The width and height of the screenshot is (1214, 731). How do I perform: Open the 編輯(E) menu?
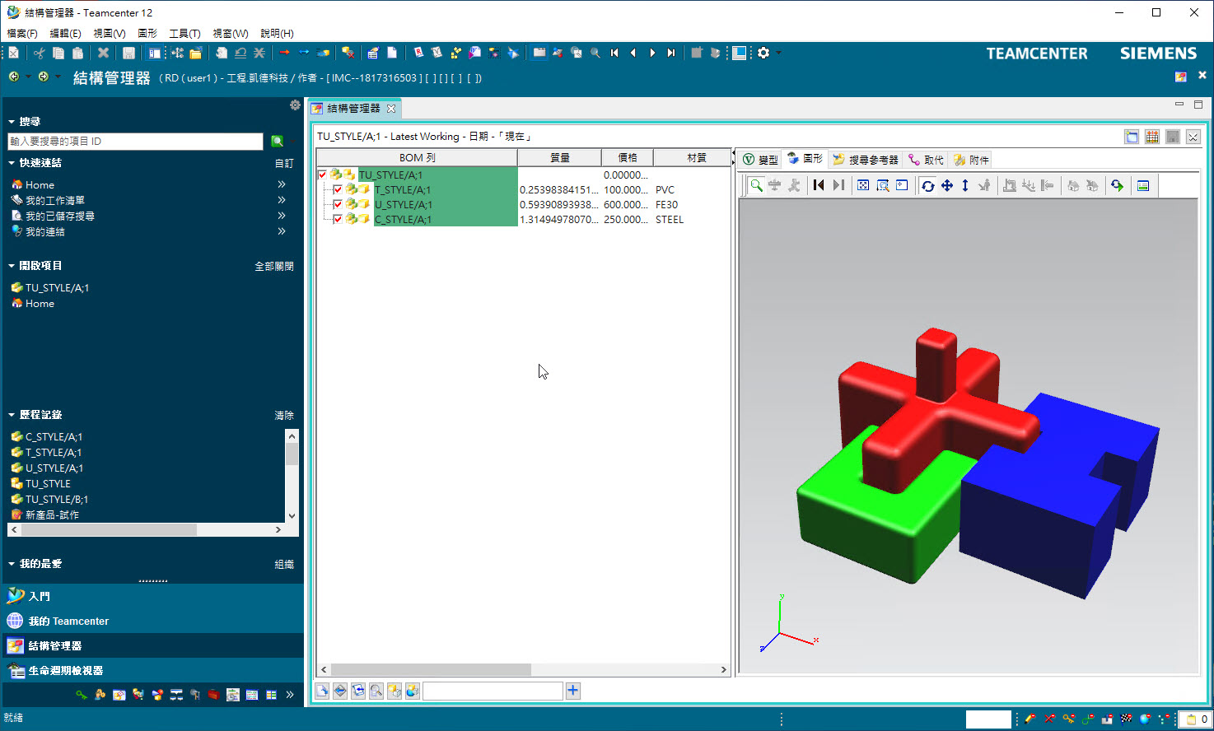click(x=65, y=33)
